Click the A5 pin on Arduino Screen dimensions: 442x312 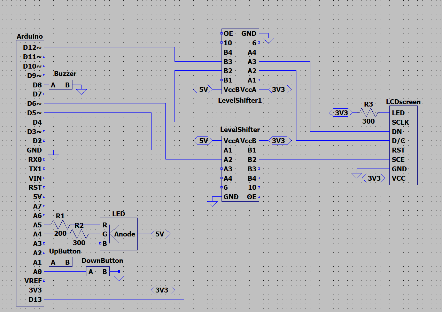pos(38,225)
